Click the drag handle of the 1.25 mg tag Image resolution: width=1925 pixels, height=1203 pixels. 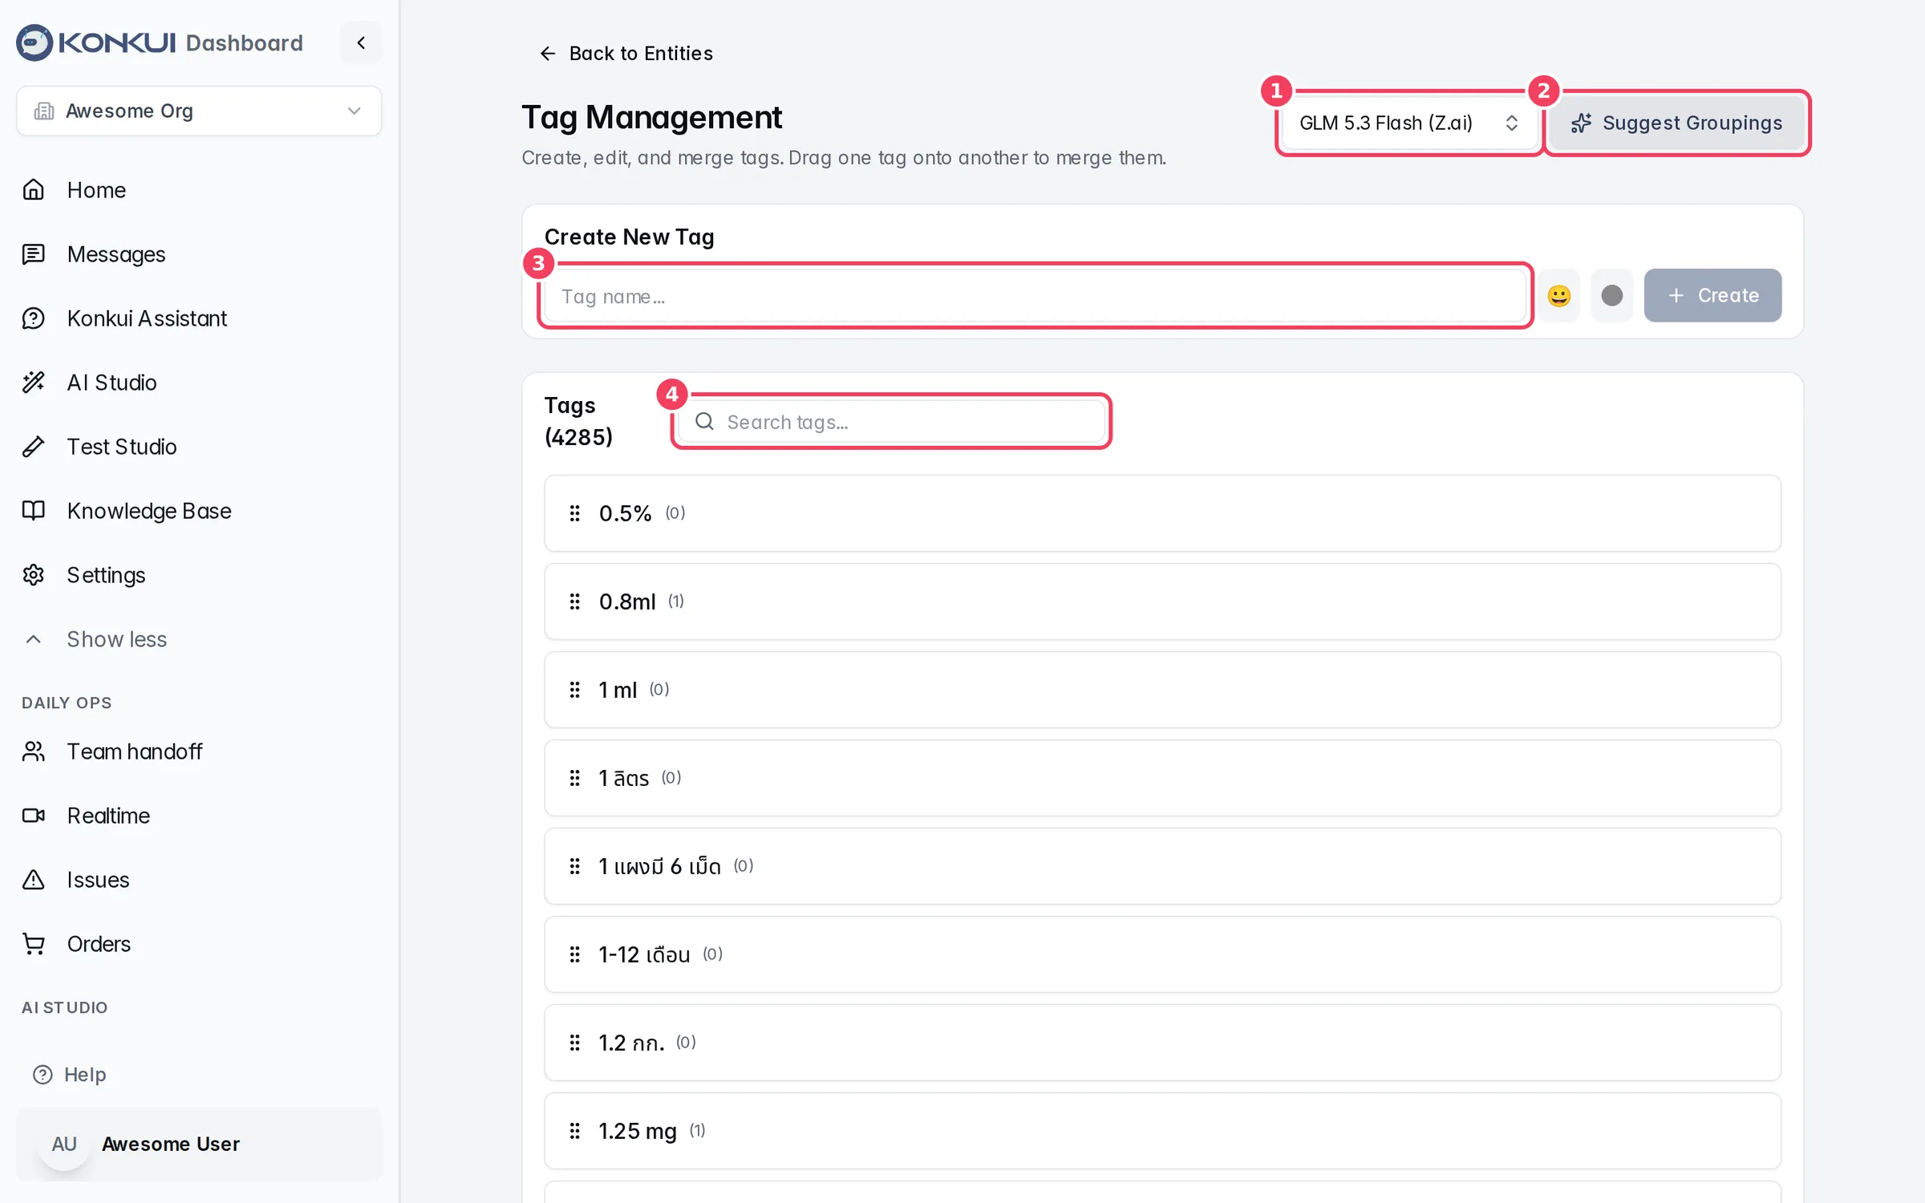(574, 1131)
